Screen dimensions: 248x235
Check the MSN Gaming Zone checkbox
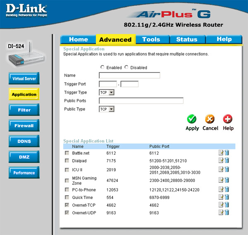pos(67,180)
